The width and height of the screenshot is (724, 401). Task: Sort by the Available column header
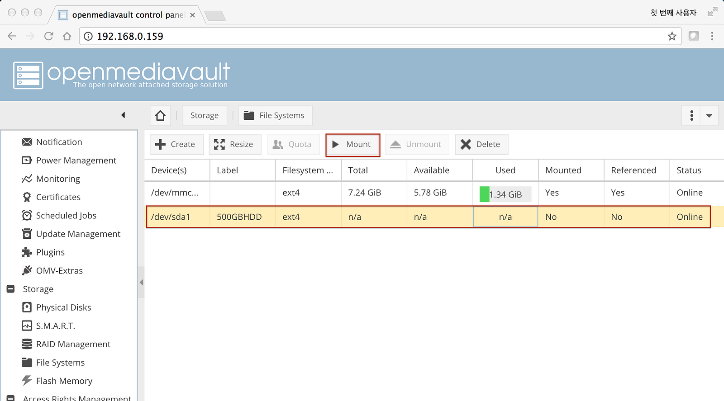(439, 170)
